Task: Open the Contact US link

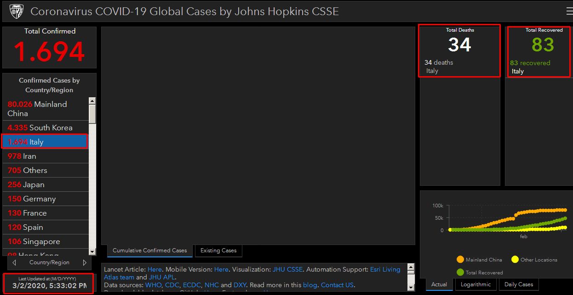Action: tap(337, 285)
